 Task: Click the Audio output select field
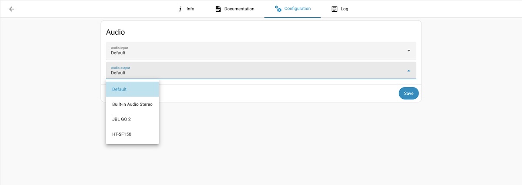pos(257,71)
